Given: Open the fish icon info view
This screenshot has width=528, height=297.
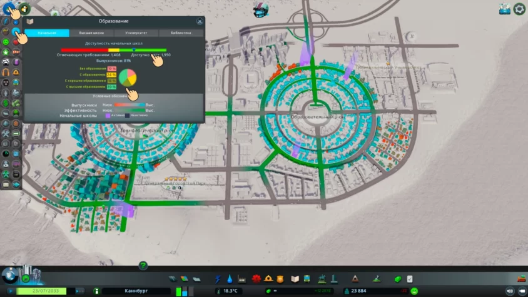Looking at the screenshot, I should click(x=16, y=184).
